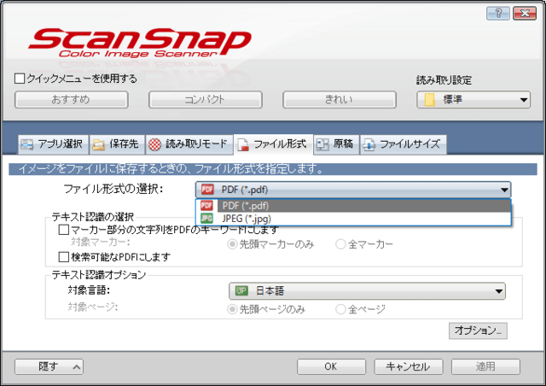Click the help question mark button
The image size is (546, 386).
[x=498, y=14]
